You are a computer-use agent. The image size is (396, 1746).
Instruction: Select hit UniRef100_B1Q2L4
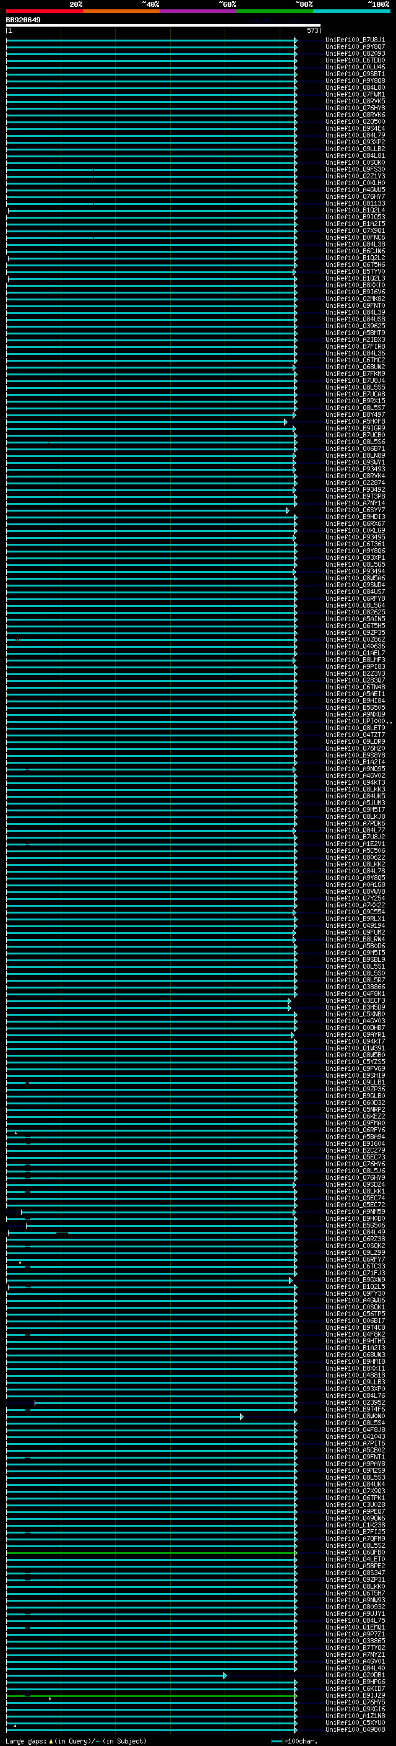click(355, 210)
